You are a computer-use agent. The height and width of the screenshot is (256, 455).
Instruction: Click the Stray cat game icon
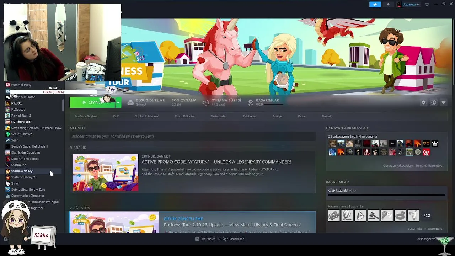(8, 183)
